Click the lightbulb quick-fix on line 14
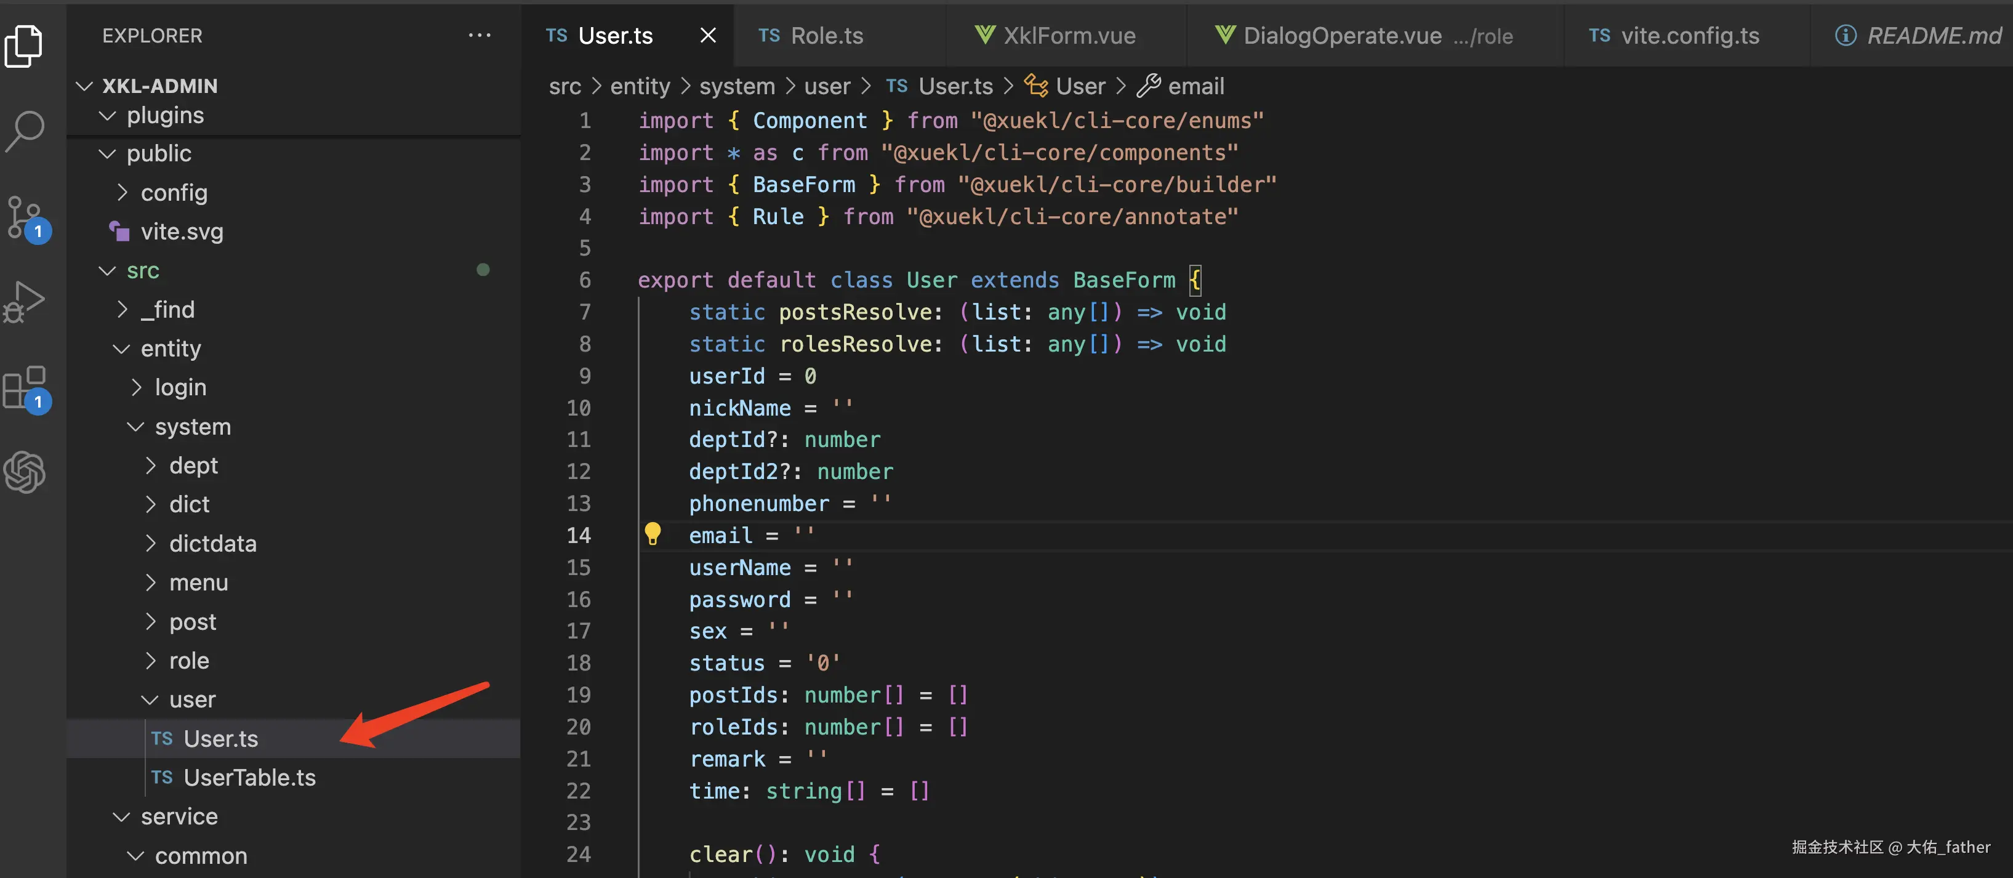Viewport: 2013px width, 878px height. [653, 534]
